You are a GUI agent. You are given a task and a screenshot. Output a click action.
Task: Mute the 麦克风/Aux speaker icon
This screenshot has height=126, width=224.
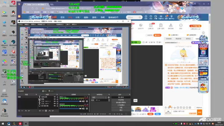(x=83, y=101)
